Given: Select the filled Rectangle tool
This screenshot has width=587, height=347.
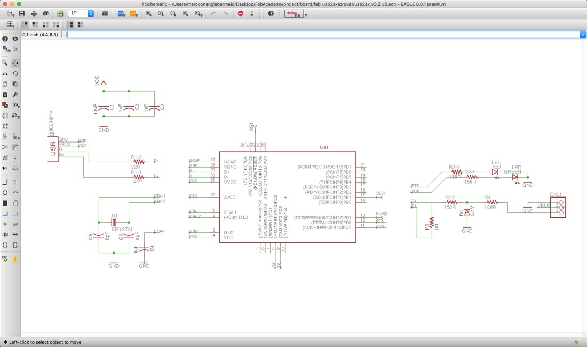Looking at the screenshot, I should point(5,203).
